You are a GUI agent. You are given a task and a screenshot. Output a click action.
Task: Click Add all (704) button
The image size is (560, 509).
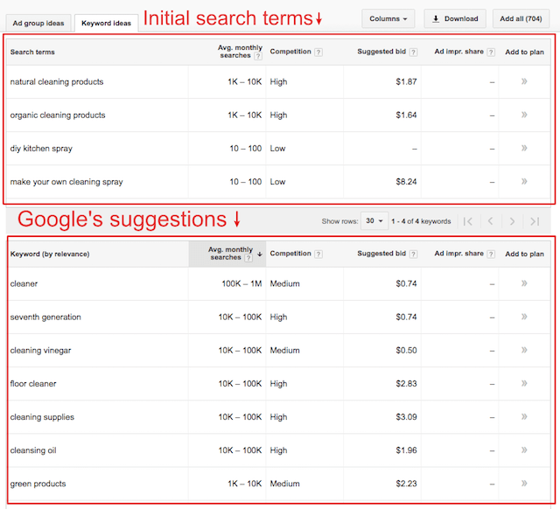pos(521,18)
